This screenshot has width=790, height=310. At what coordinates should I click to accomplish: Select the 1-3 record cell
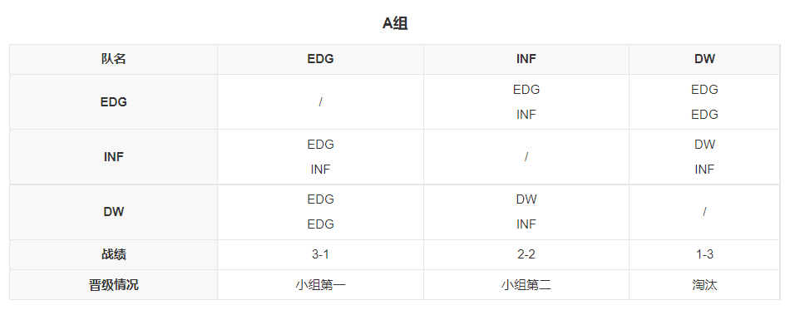pos(704,254)
